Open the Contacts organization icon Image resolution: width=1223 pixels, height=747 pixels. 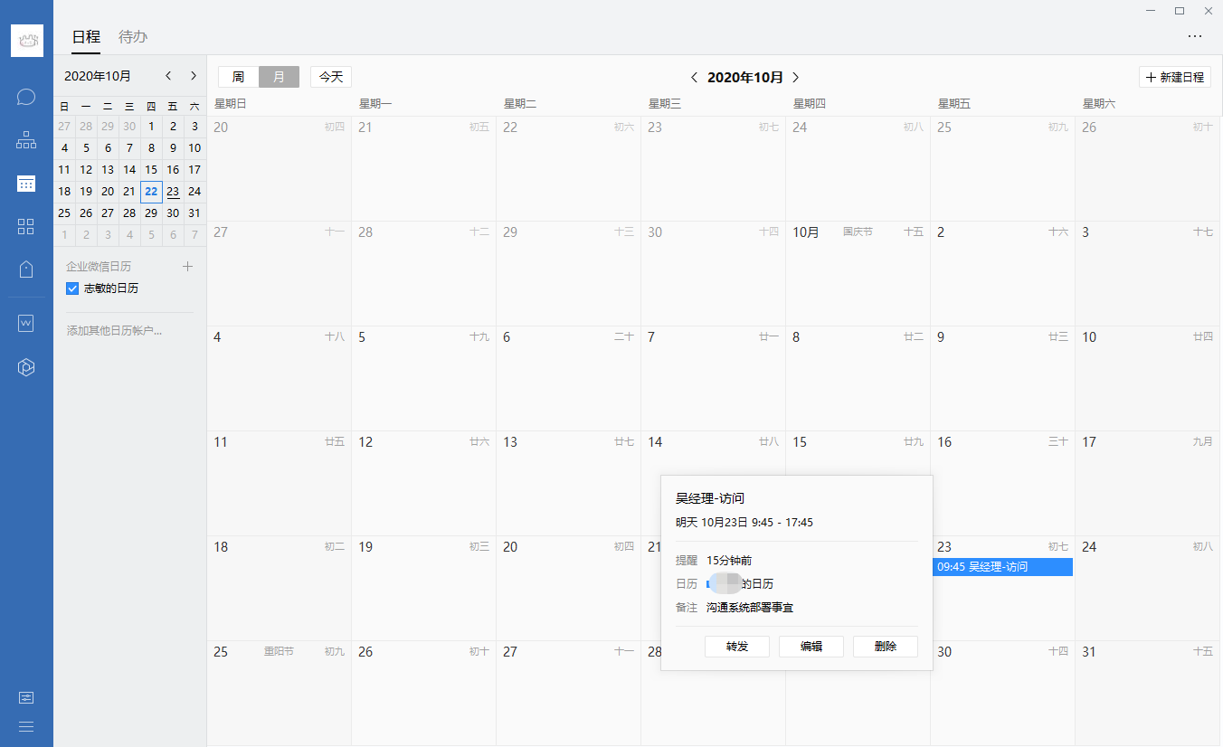pyautogui.click(x=26, y=140)
